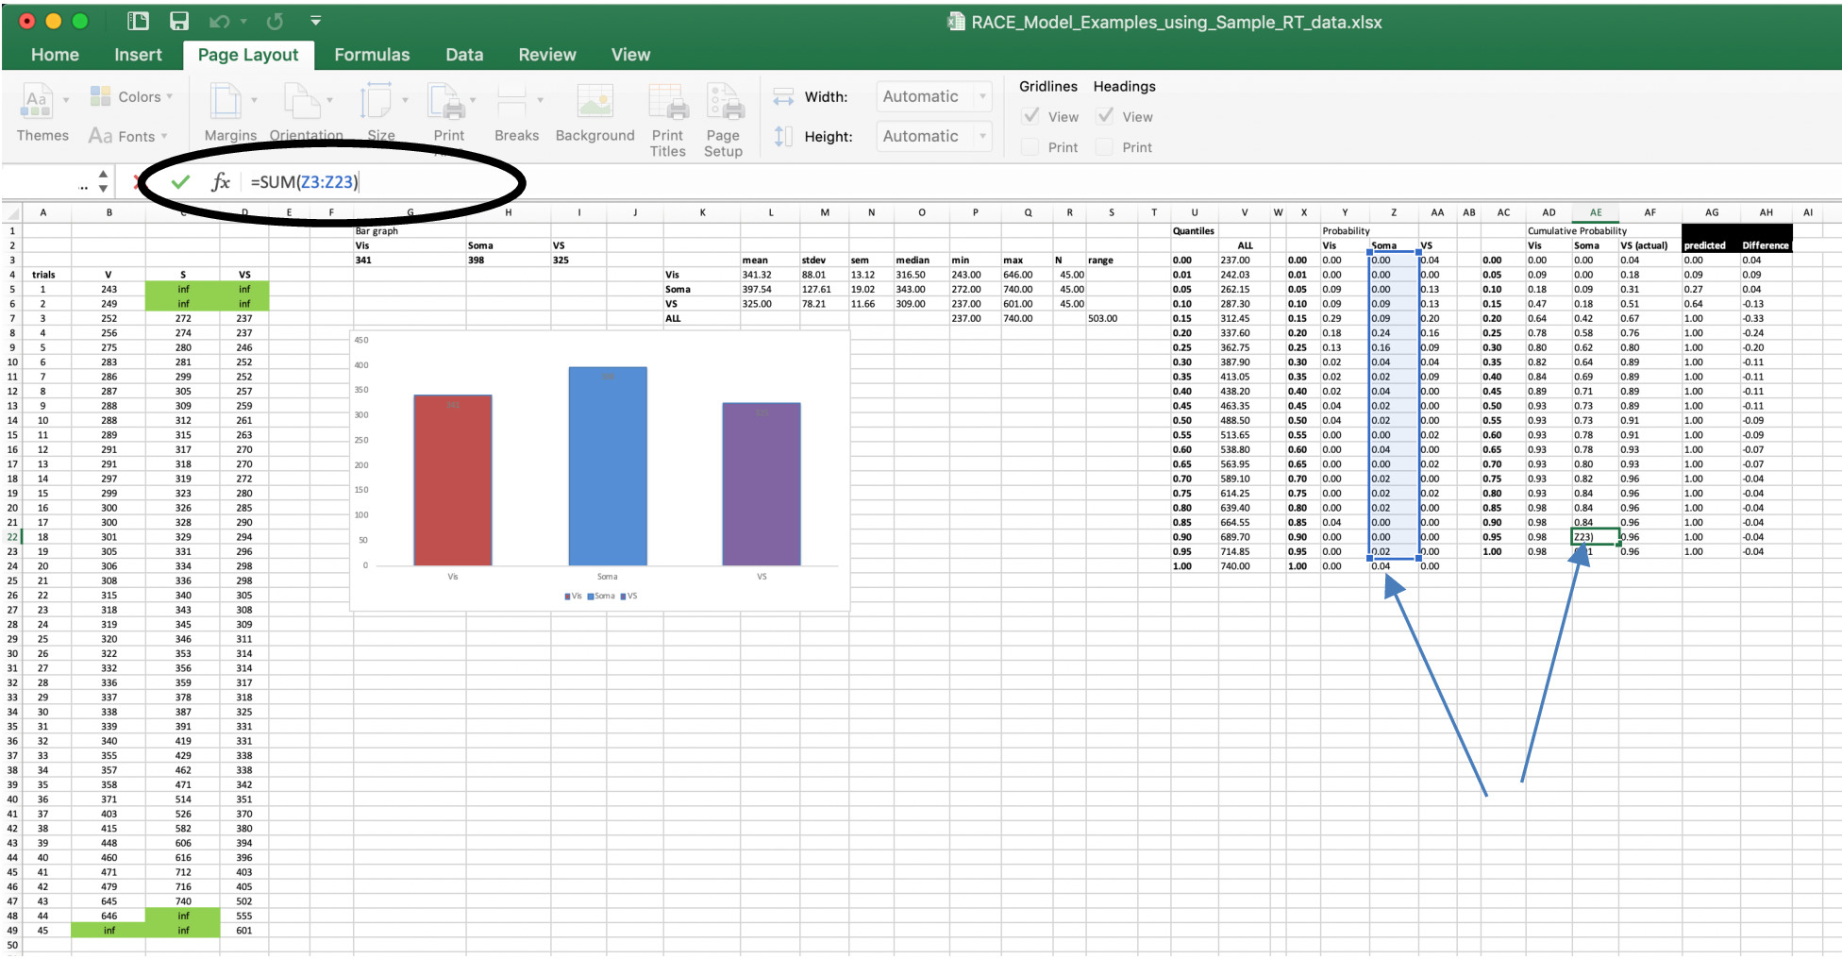This screenshot has height=959, width=1842.
Task: Enable the Gridlines Print checkbox
Action: point(1031,147)
